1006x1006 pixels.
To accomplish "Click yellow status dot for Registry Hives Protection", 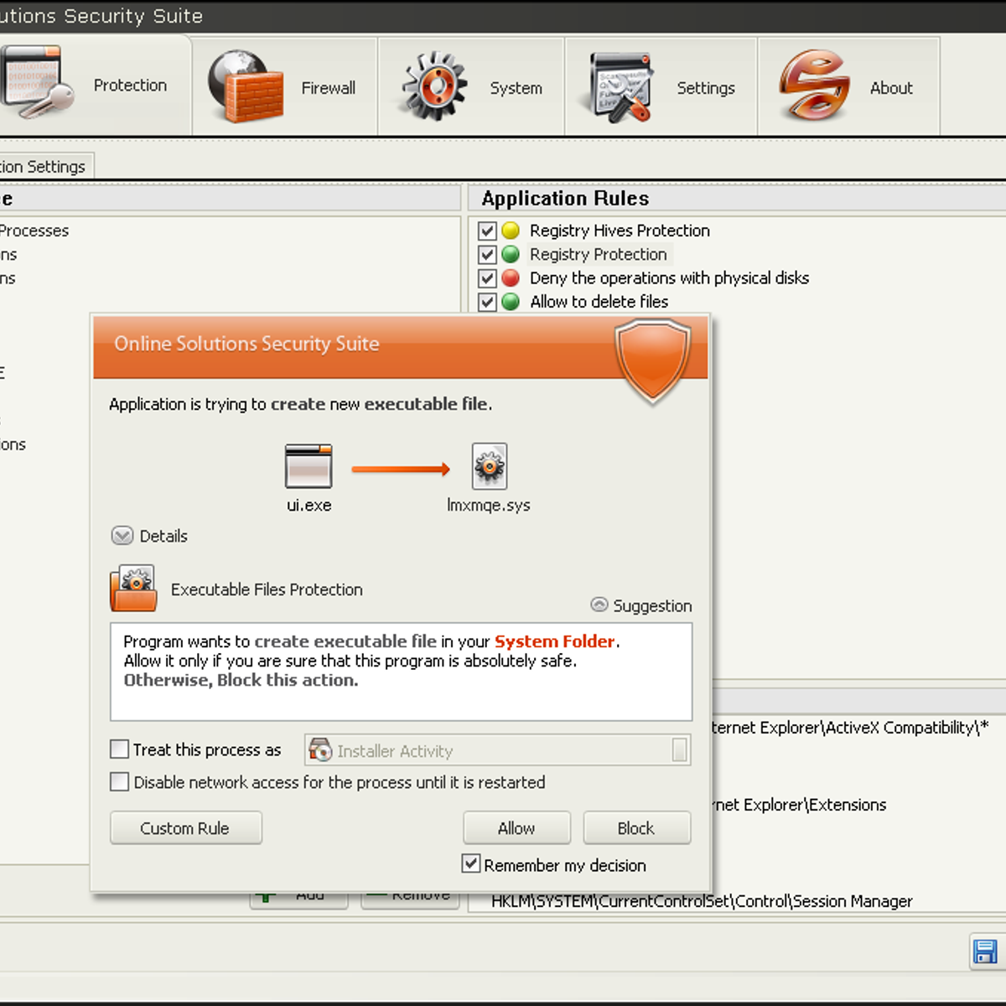I will coord(511,231).
